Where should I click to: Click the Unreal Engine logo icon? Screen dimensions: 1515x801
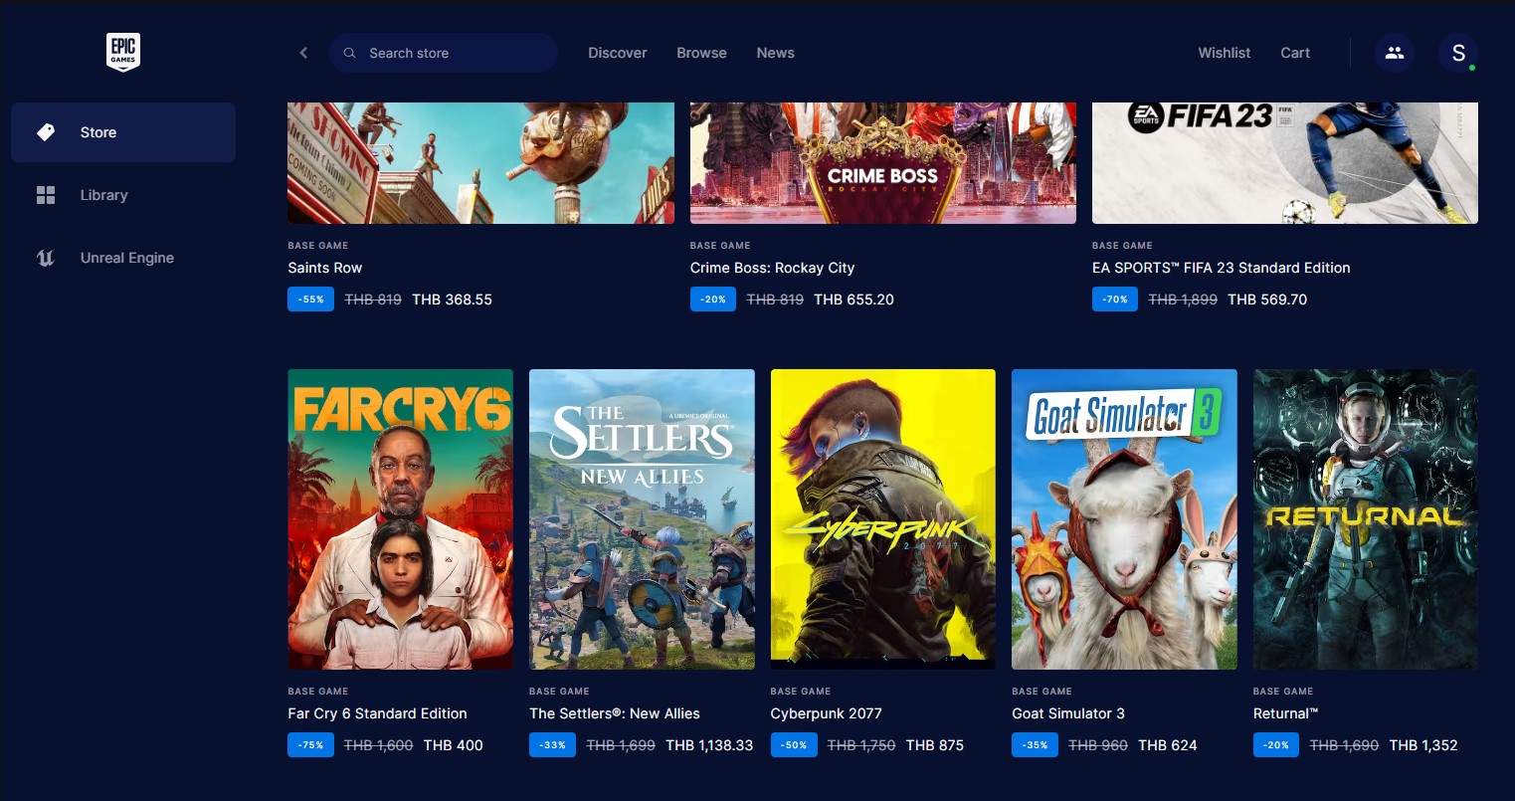click(46, 258)
